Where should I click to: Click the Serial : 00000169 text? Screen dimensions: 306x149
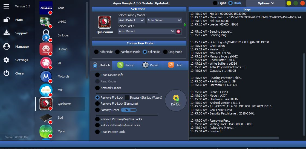(x=17, y=137)
